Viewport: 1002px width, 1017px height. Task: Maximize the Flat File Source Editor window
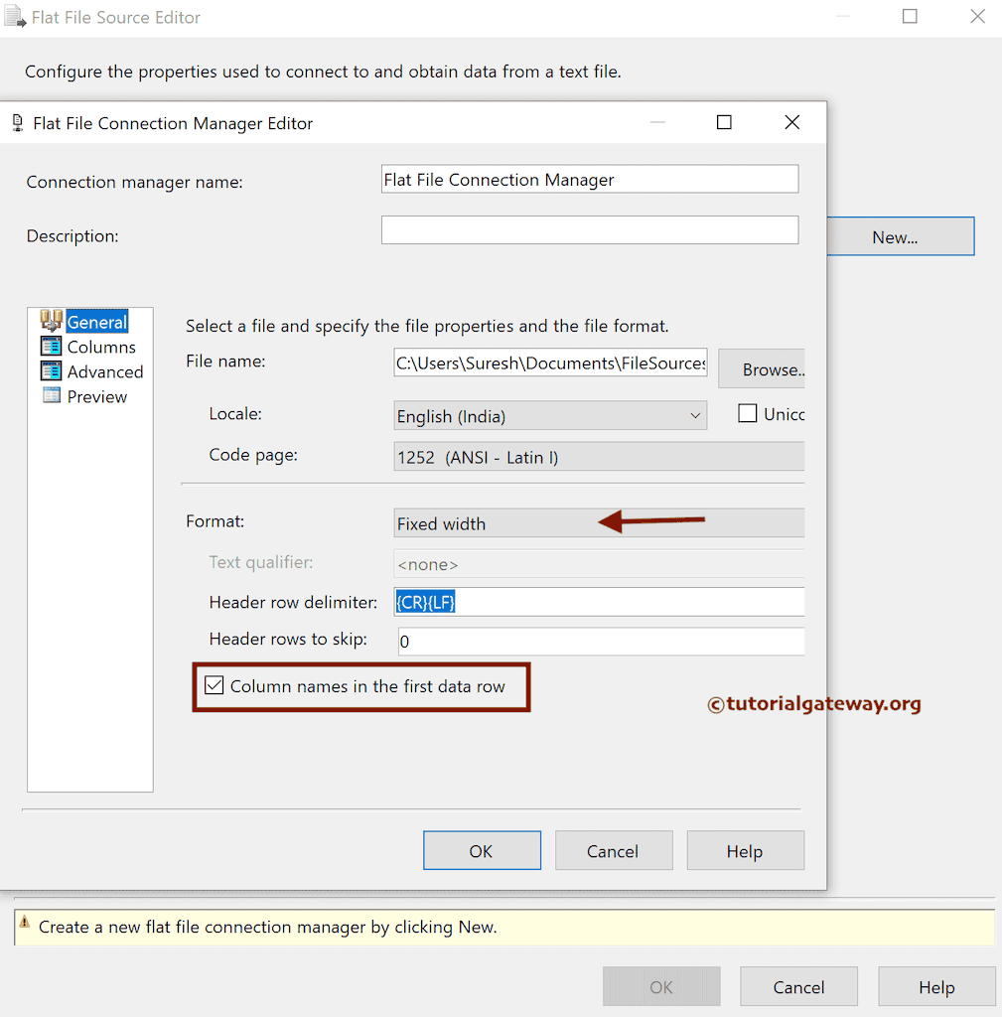(910, 16)
